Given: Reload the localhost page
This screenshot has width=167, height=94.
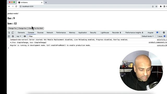Looking at the screenshot, I should point(16,6).
